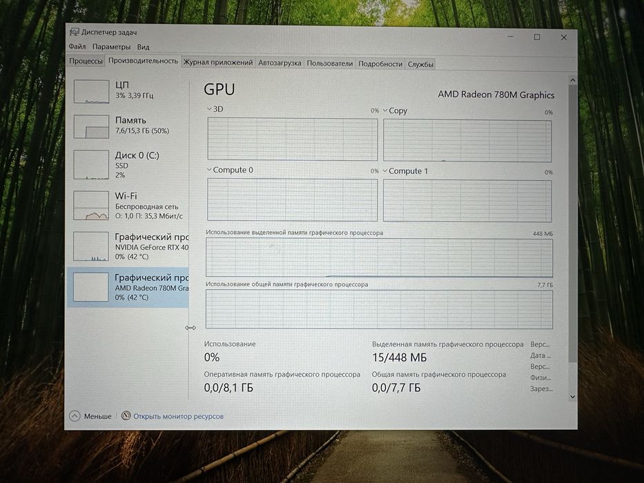Viewport: 644px width, 483px height.
Task: Click the shared GPU memory usage graph
Action: [379, 309]
